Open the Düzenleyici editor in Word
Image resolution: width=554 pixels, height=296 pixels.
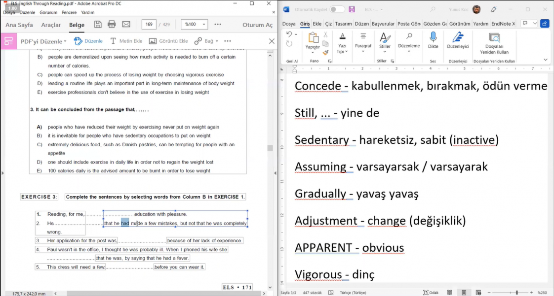click(x=458, y=40)
